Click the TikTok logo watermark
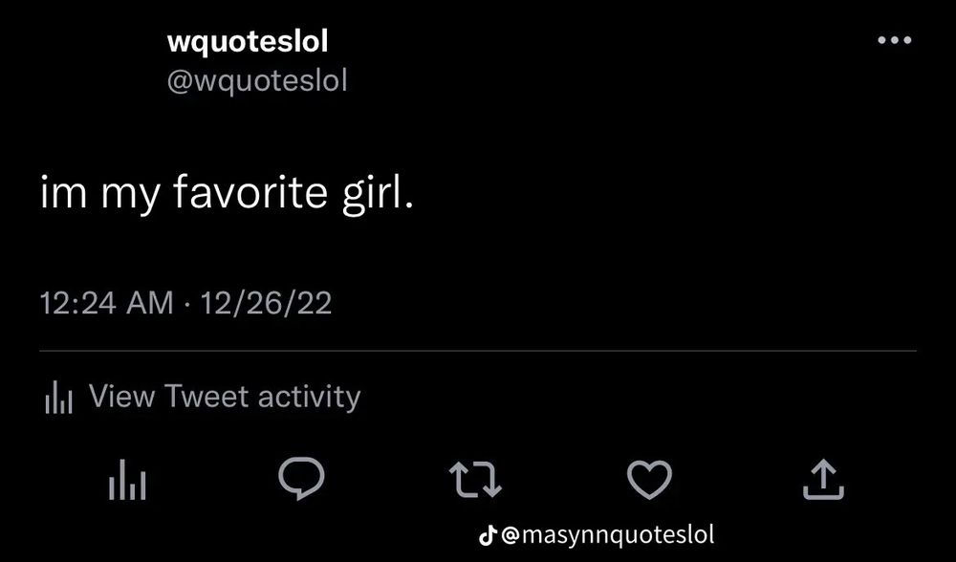Image resolution: width=956 pixels, height=562 pixels. tap(487, 536)
